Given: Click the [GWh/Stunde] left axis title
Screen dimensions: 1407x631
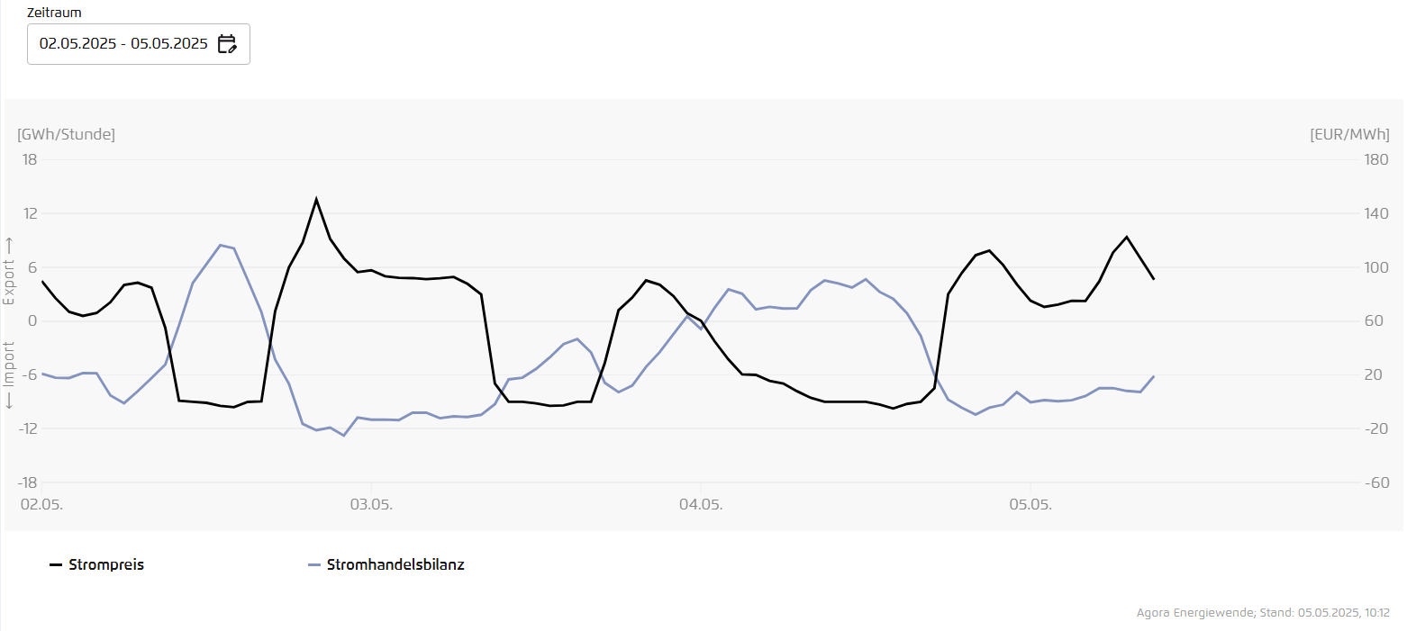Looking at the screenshot, I should point(67,134).
